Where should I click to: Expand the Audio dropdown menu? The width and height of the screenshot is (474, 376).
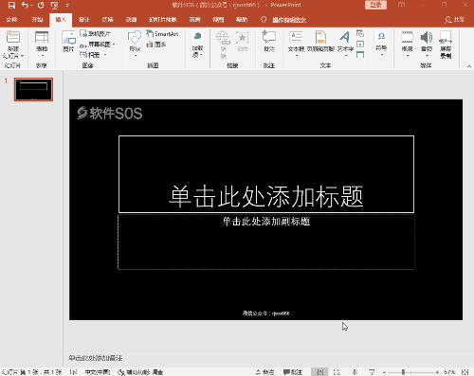(x=427, y=44)
